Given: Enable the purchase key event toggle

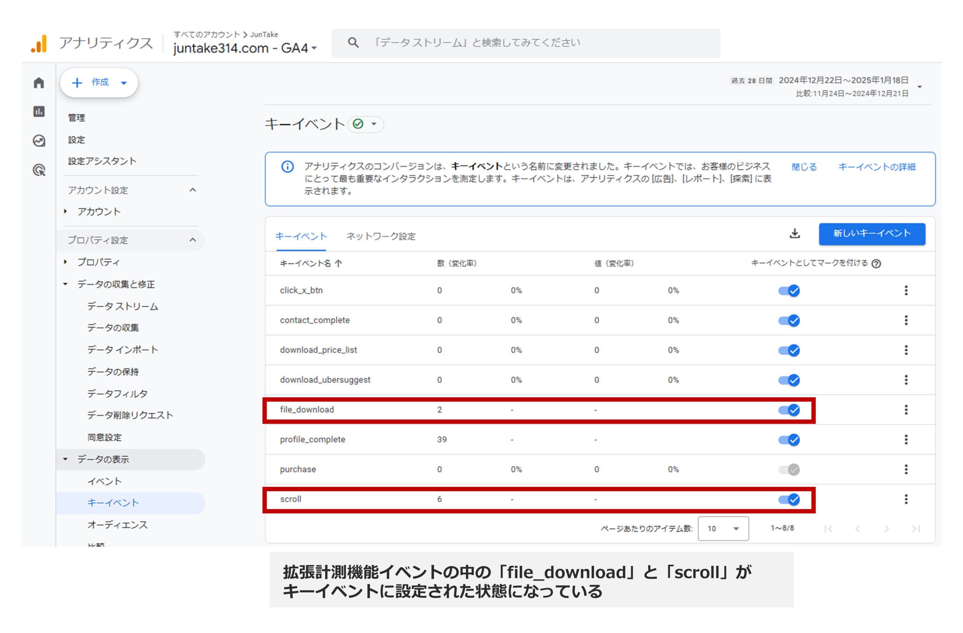Looking at the screenshot, I should 788,469.
